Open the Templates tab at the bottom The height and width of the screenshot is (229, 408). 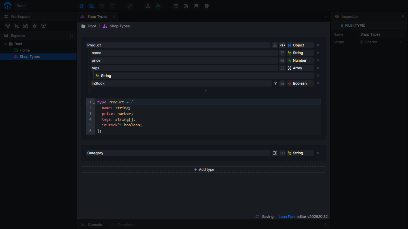pyautogui.click(x=123, y=225)
